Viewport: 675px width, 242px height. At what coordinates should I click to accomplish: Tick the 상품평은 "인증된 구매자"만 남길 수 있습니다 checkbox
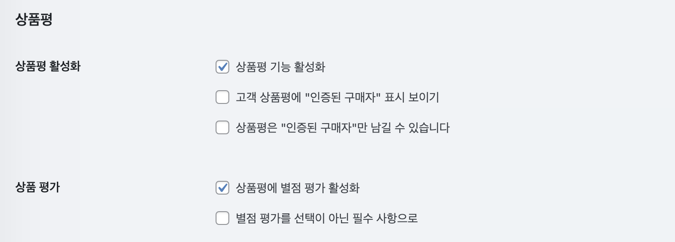click(x=222, y=127)
